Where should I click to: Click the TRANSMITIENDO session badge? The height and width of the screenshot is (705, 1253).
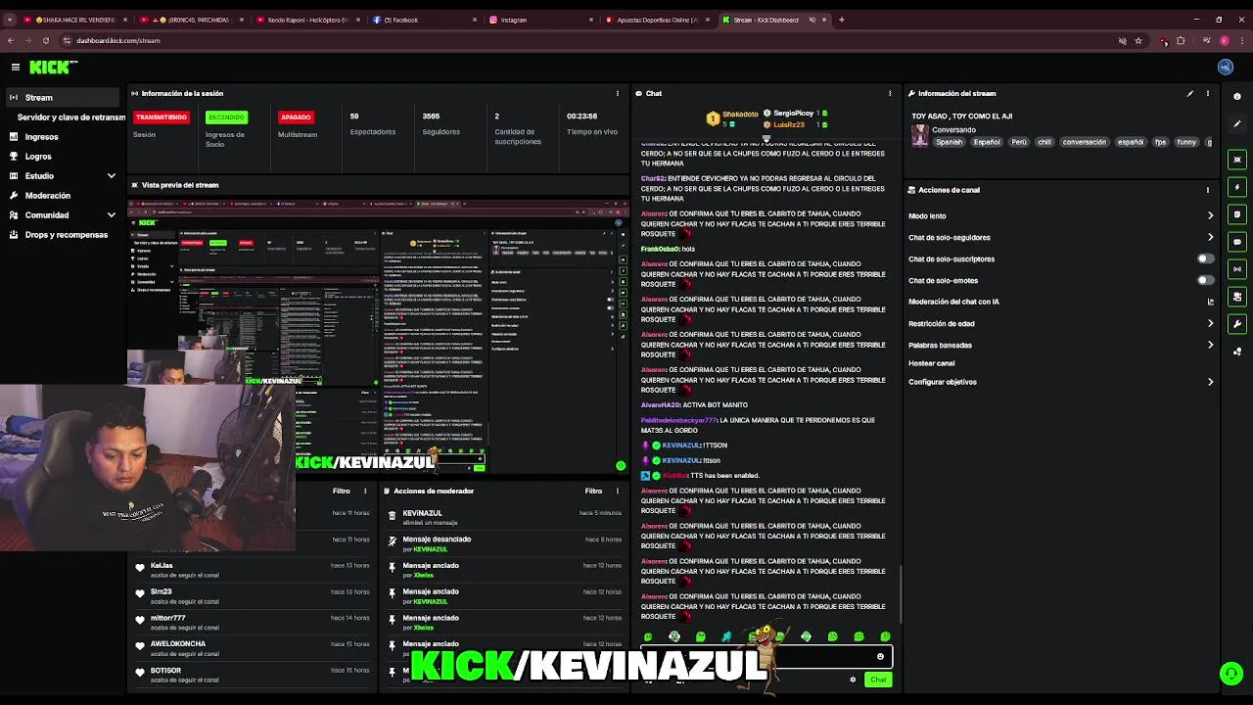162,117
